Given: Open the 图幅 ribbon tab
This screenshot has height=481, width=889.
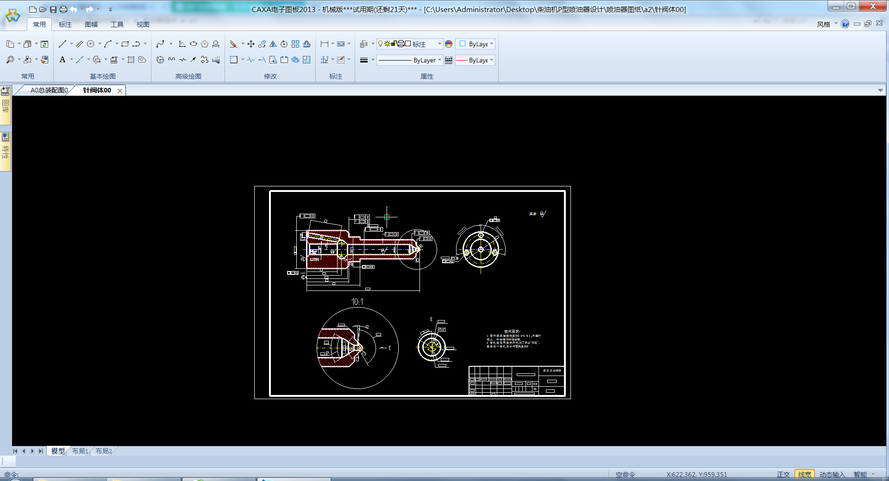Looking at the screenshot, I should pyautogui.click(x=91, y=25).
